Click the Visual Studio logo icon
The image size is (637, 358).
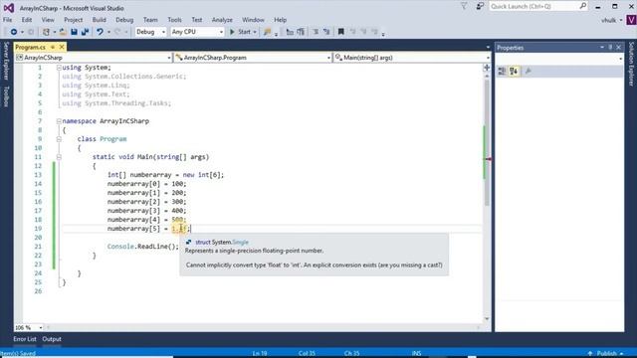tap(9, 8)
